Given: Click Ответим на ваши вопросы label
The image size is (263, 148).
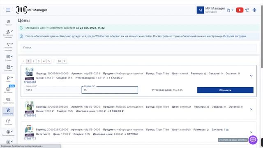Looking at the screenshot, I should coord(233,140).
